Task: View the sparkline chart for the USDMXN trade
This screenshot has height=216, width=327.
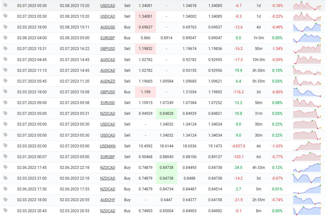Action: pyautogui.click(x=307, y=146)
